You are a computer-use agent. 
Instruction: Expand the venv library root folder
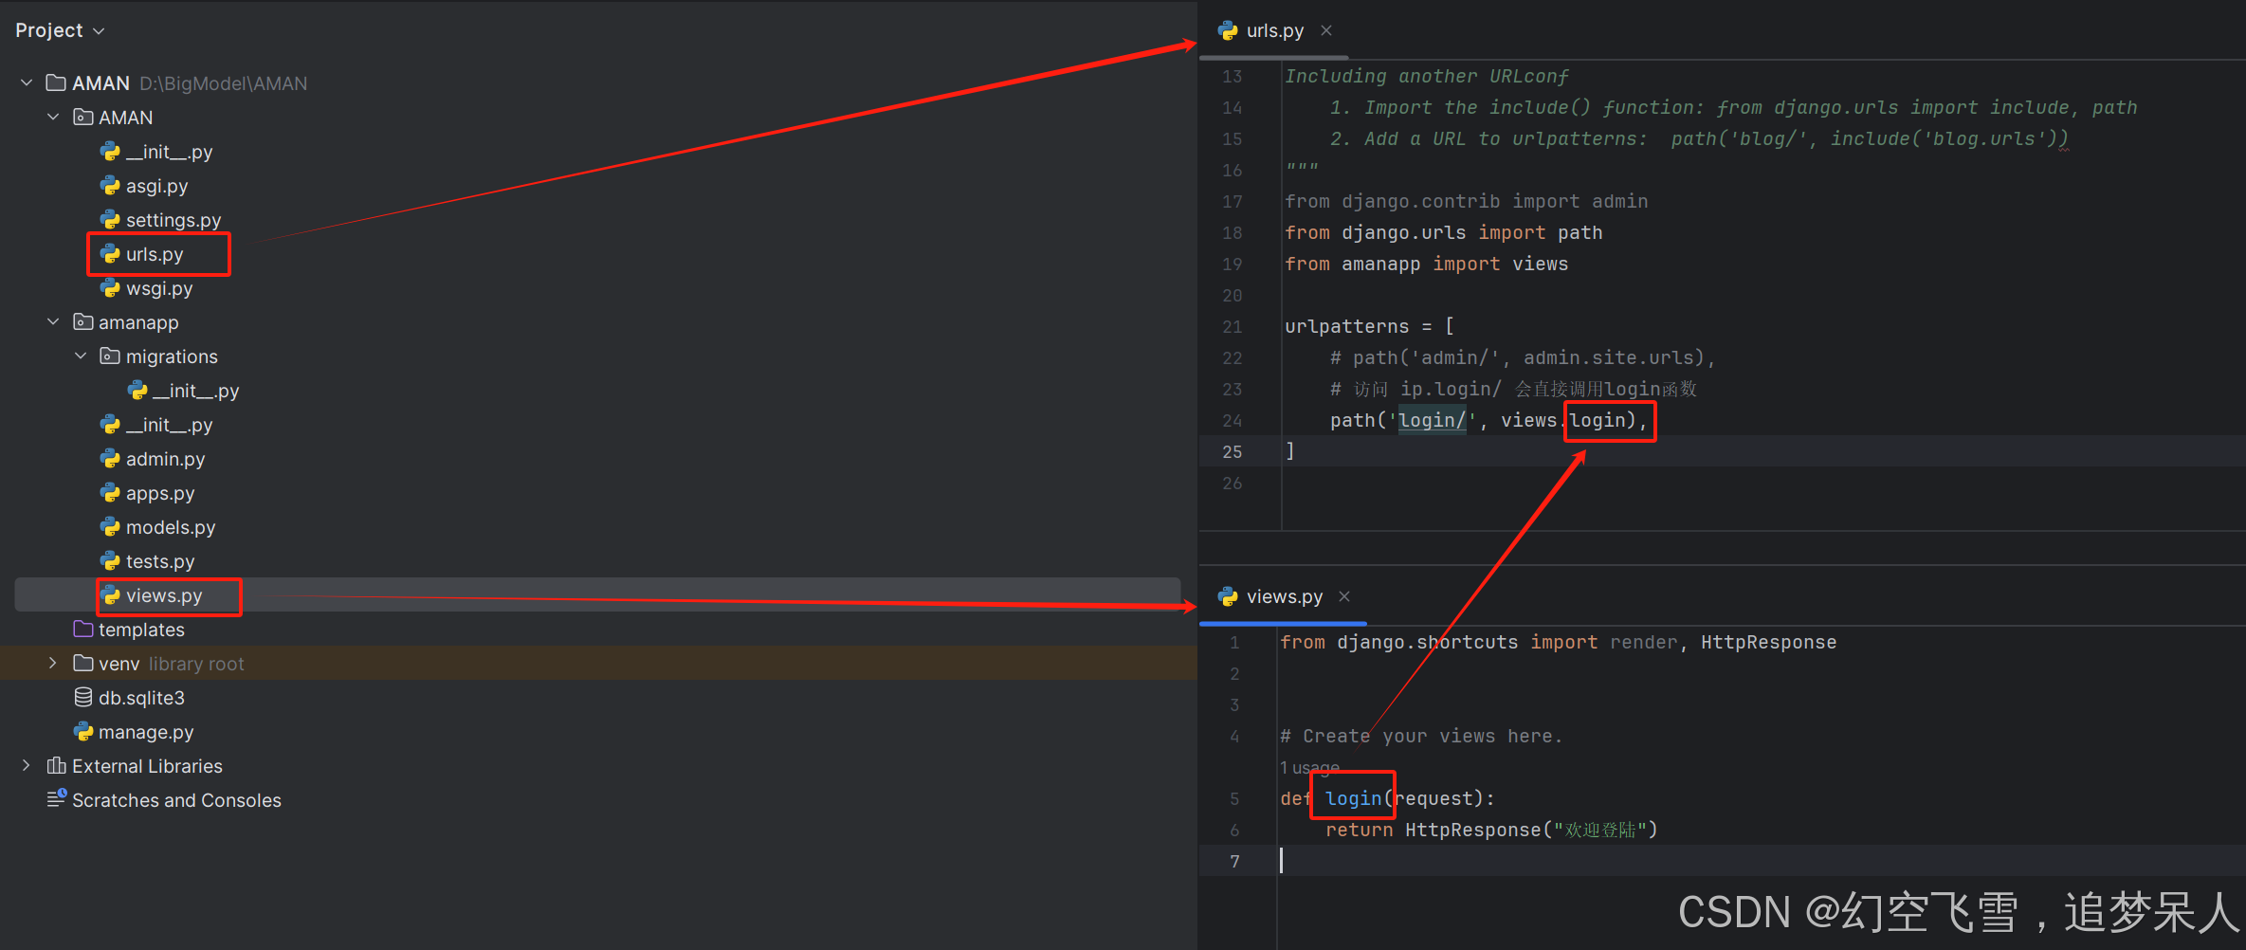tap(51, 663)
